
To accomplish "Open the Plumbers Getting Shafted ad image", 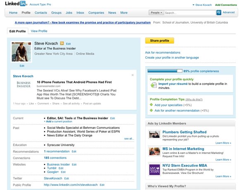I will pyautogui.click(x=154, y=135).
